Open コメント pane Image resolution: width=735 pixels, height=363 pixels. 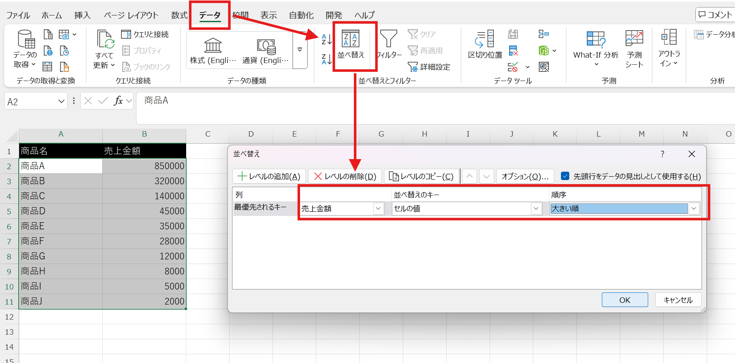coord(715,15)
